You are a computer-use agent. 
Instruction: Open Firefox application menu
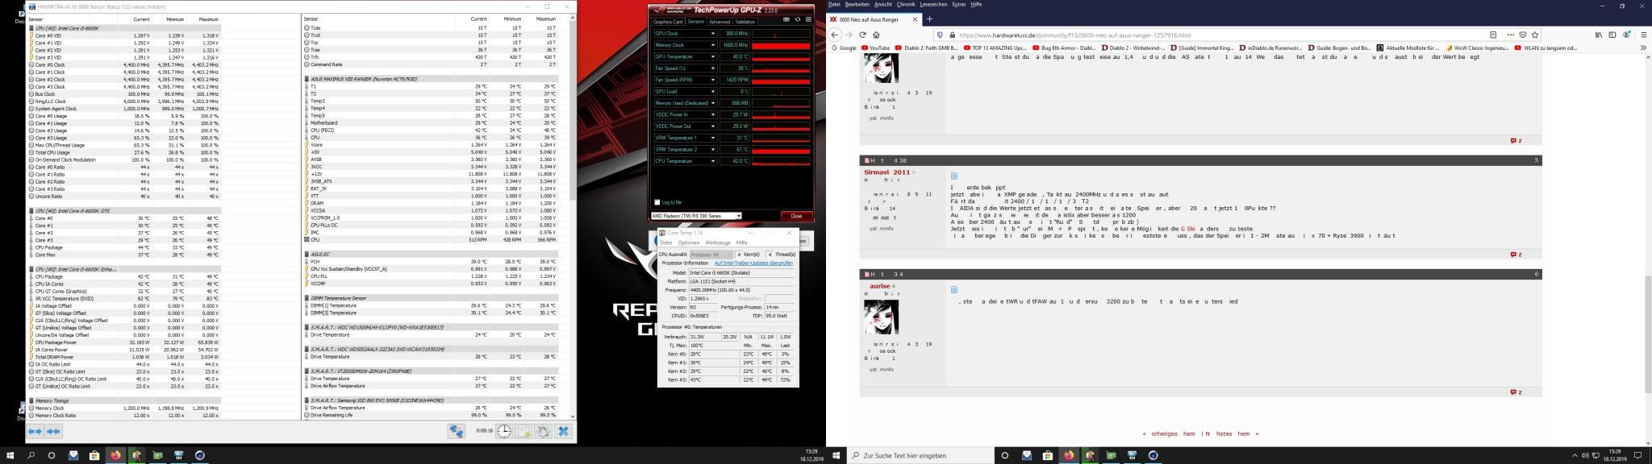coord(1643,35)
